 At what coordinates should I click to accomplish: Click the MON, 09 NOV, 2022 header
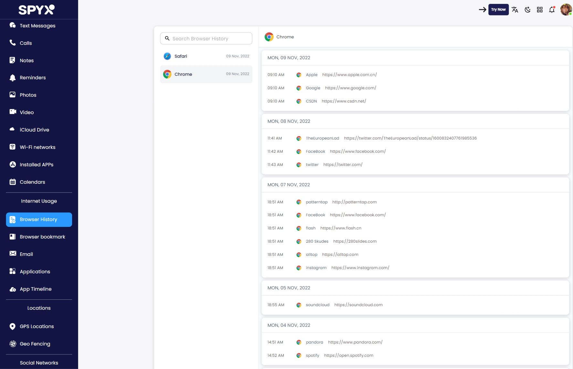pos(289,58)
